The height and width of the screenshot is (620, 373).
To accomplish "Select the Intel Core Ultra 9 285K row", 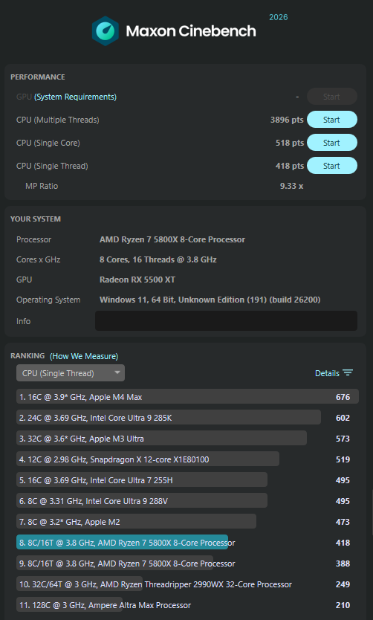I will tap(187, 418).
